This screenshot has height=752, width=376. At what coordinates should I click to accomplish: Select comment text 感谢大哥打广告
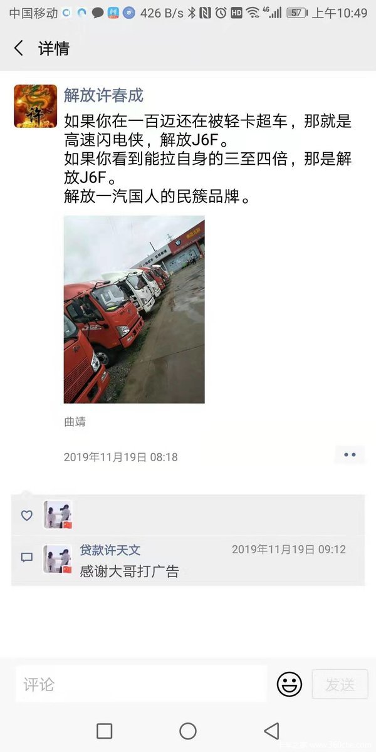point(129,572)
